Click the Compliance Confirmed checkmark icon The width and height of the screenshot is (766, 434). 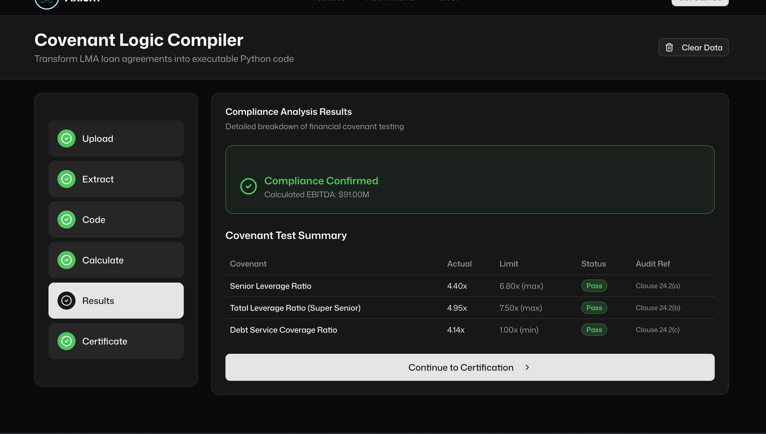pyautogui.click(x=248, y=186)
